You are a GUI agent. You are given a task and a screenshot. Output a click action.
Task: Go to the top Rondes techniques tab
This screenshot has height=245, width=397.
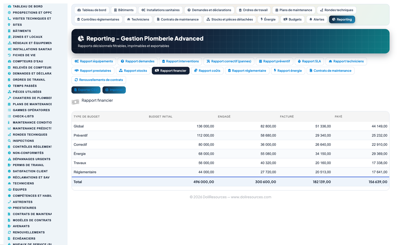click(337, 10)
